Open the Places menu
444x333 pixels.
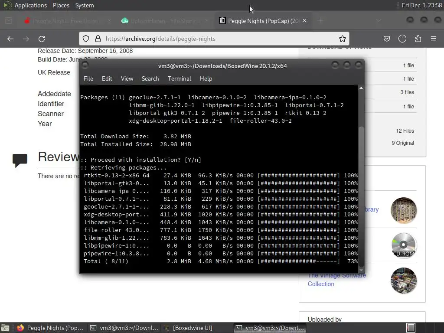pos(61,5)
